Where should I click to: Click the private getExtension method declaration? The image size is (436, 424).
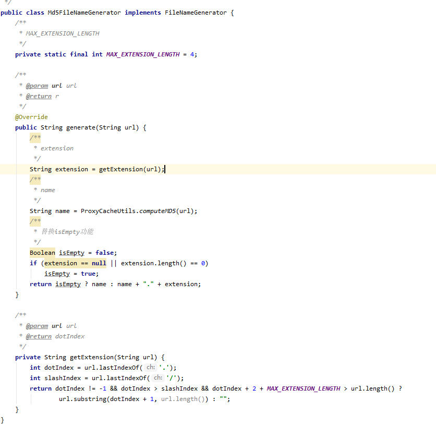(90, 357)
